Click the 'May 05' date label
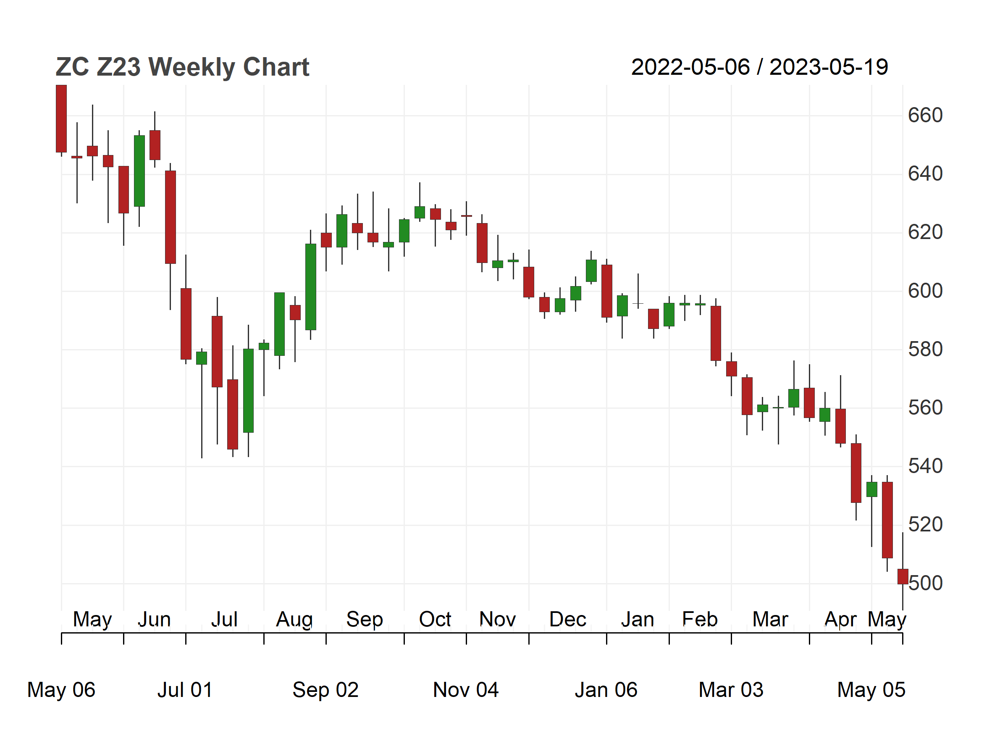The image size is (992, 744). [x=871, y=690]
